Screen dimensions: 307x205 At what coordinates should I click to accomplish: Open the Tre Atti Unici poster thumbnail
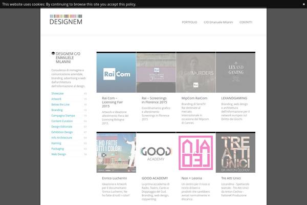(235, 153)
